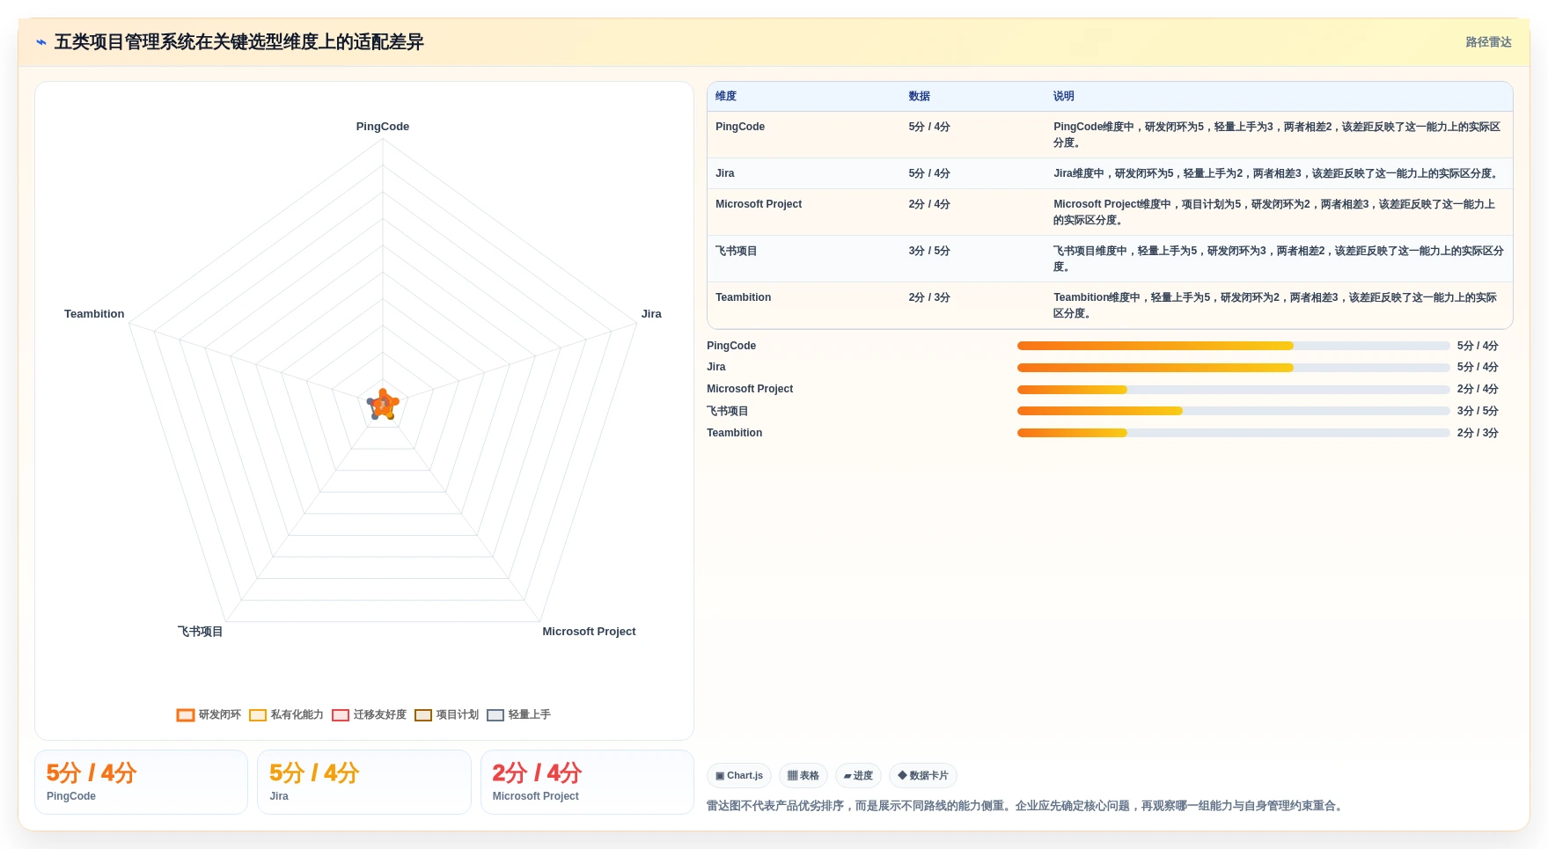
Task: Open the PingCode 5分 / 4分 summary card
Action: [x=141, y=782]
